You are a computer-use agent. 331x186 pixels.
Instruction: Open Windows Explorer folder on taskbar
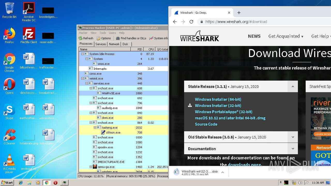(29, 183)
